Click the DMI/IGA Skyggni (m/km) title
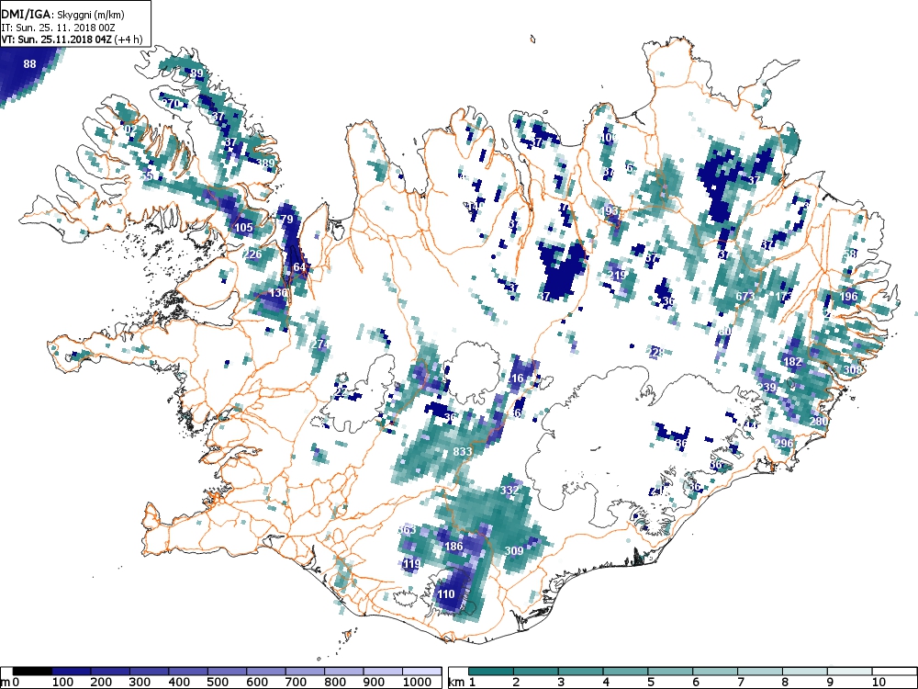 coord(62,16)
